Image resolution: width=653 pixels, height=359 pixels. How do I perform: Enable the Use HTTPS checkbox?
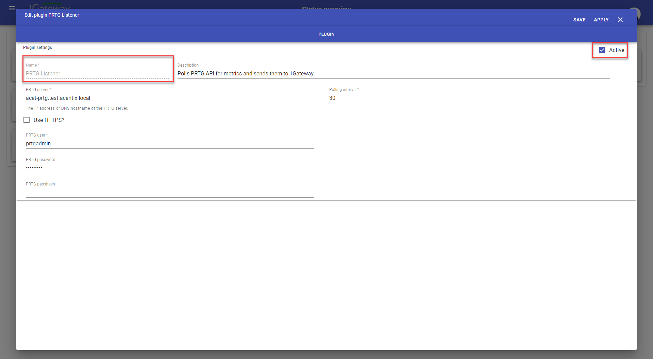(x=27, y=120)
